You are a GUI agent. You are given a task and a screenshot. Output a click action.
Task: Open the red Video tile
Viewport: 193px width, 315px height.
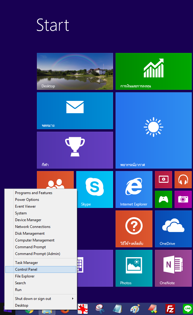coord(163,180)
